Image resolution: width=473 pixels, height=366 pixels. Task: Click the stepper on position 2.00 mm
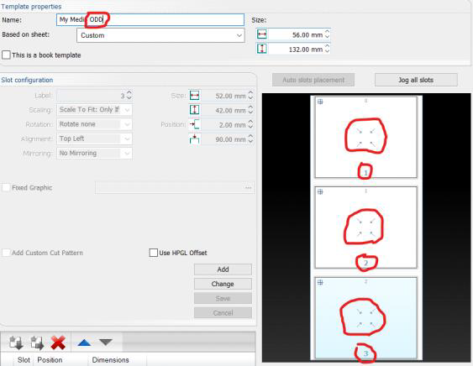click(250, 124)
